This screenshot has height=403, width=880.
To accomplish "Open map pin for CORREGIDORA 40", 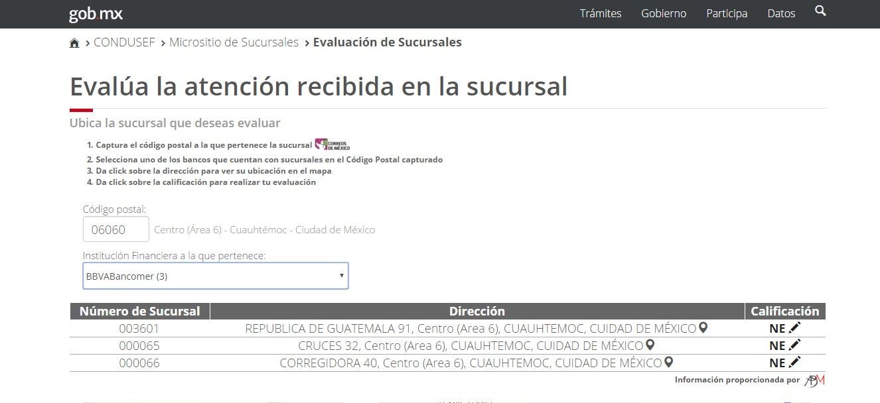I will 668,363.
